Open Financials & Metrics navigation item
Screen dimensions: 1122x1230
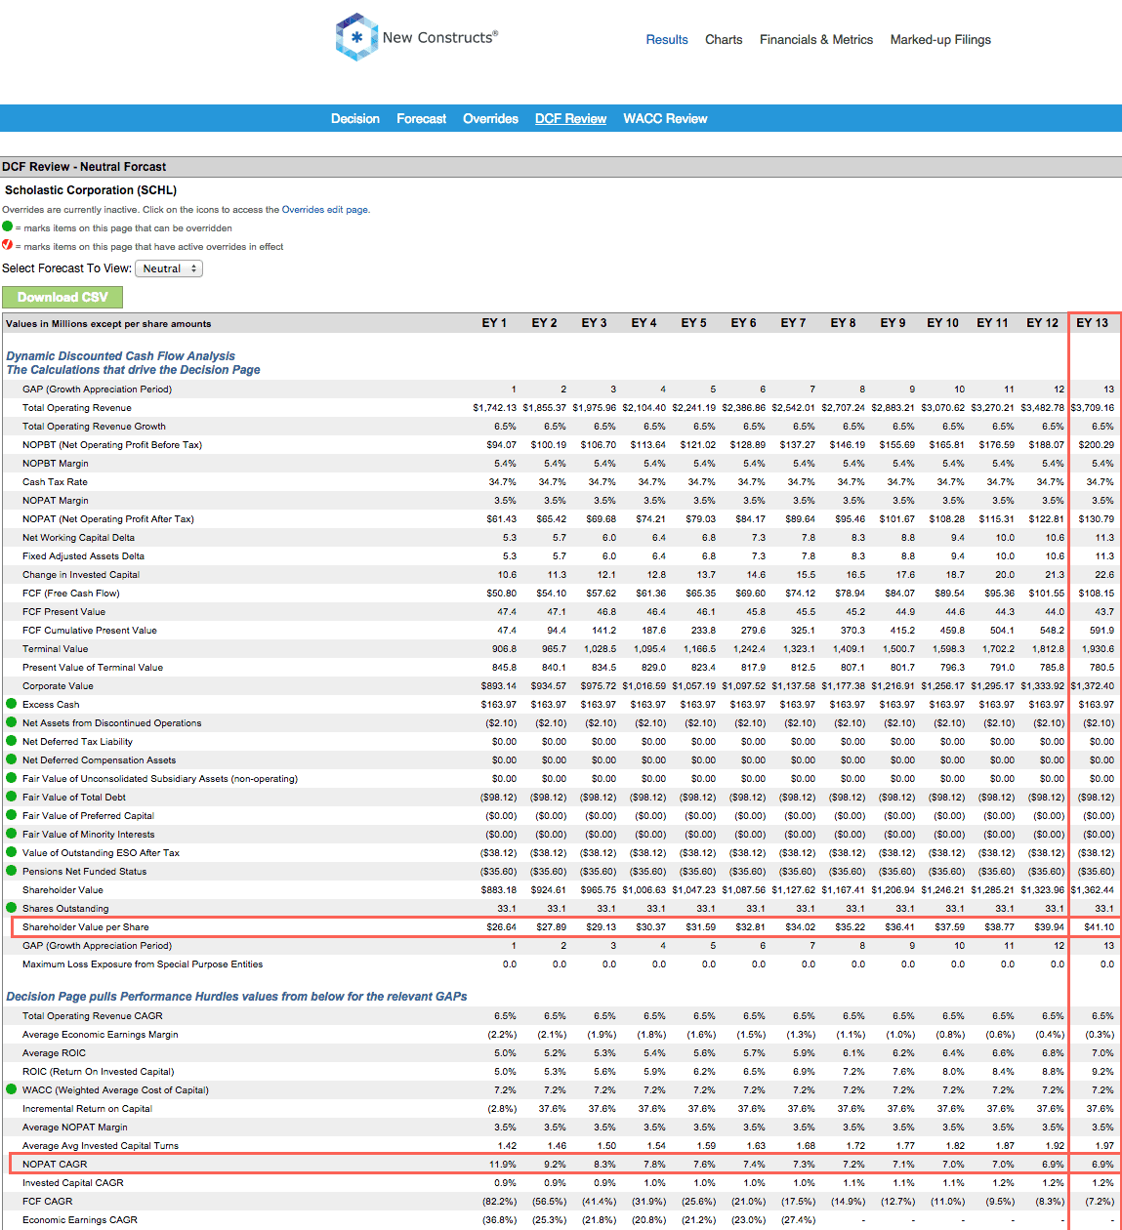[816, 40]
